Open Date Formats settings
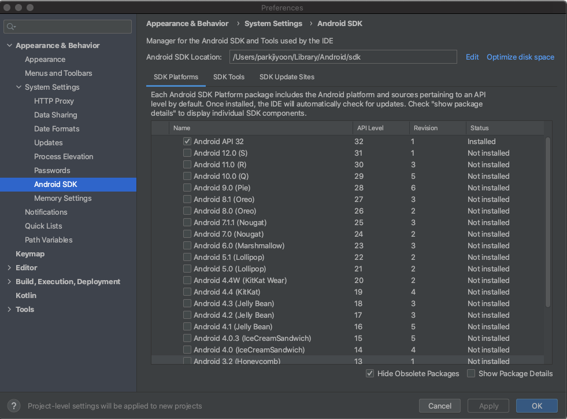The height and width of the screenshot is (419, 567). (57, 128)
